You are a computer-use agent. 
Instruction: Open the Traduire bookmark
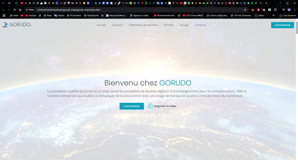tap(59, 15)
